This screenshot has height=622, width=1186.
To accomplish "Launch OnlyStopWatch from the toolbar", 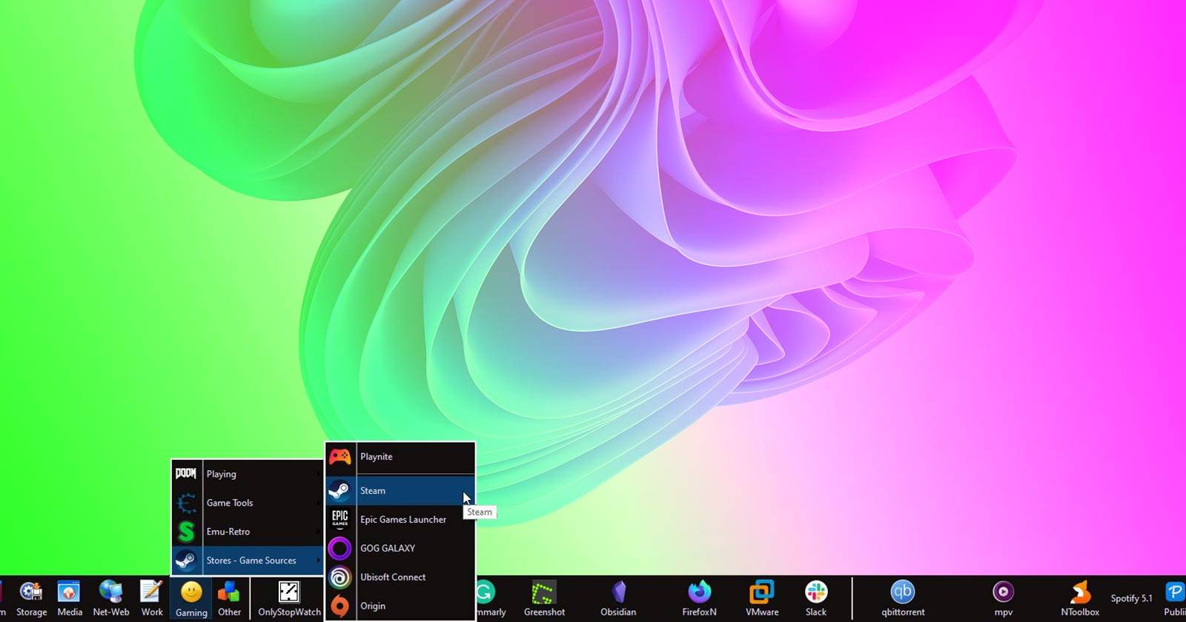I will pos(289,599).
